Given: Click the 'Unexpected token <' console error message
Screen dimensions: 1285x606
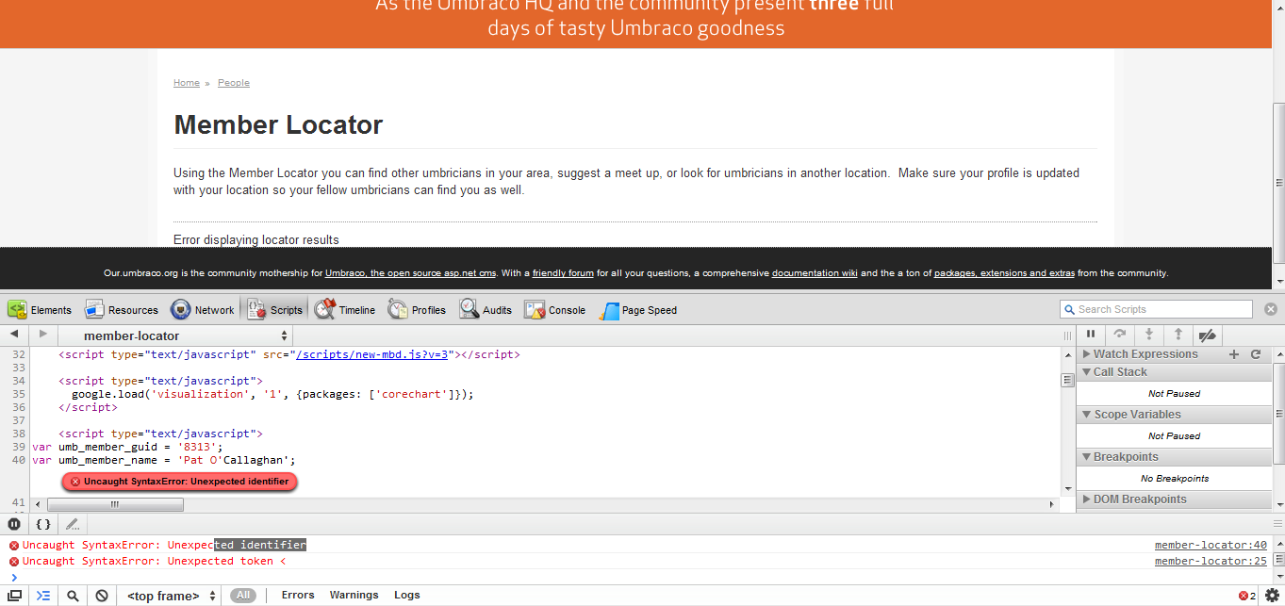Looking at the screenshot, I should coord(154,561).
